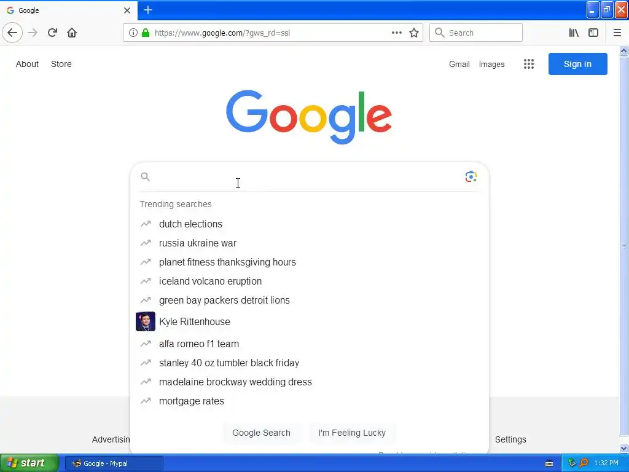Go back using the browser back arrow
The height and width of the screenshot is (472, 629).
click(12, 33)
